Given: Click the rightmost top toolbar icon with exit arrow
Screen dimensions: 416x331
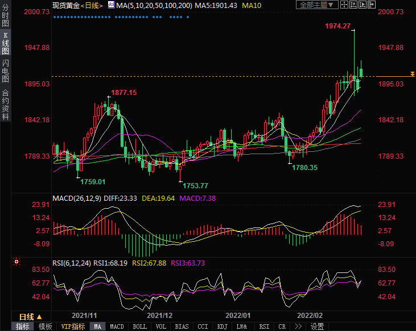Looking at the screenshot, I should pos(373,5).
